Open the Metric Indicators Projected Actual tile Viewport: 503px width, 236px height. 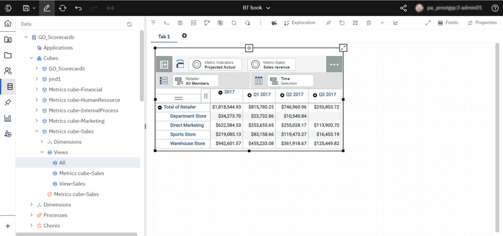215,64
